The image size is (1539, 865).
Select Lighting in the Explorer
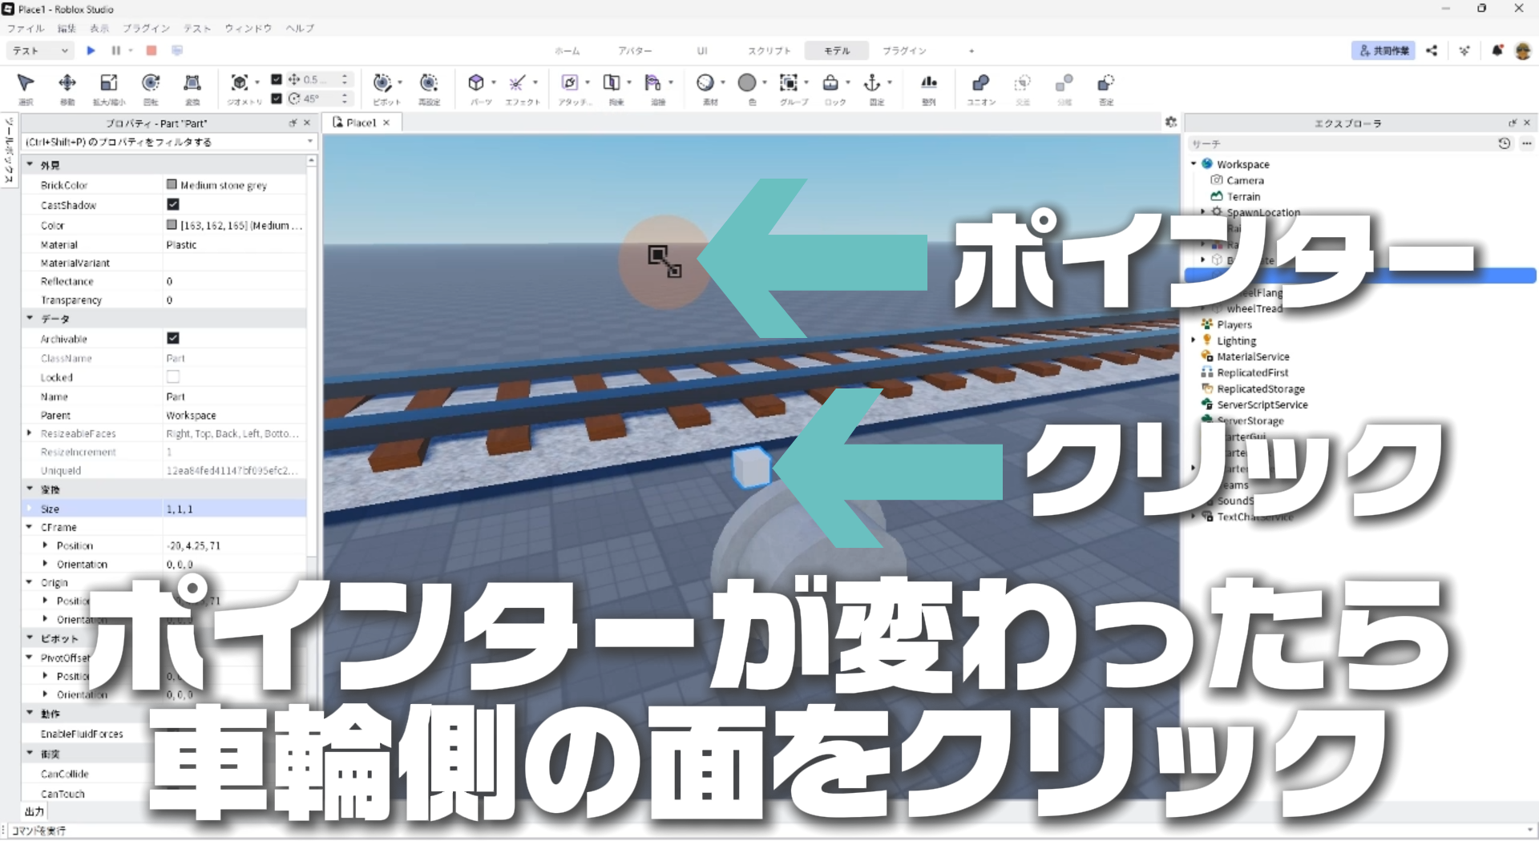pyautogui.click(x=1236, y=340)
